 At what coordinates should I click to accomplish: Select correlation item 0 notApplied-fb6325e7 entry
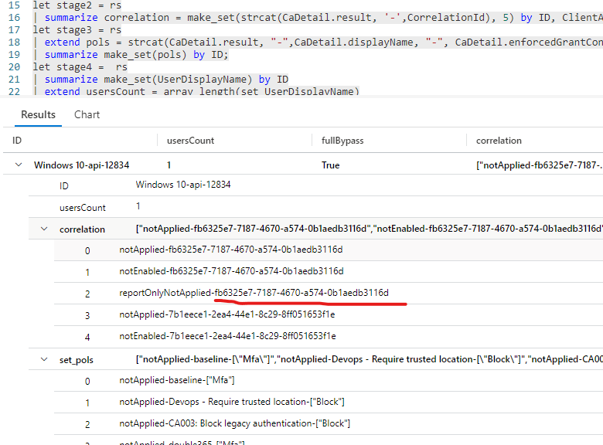[x=230, y=250]
